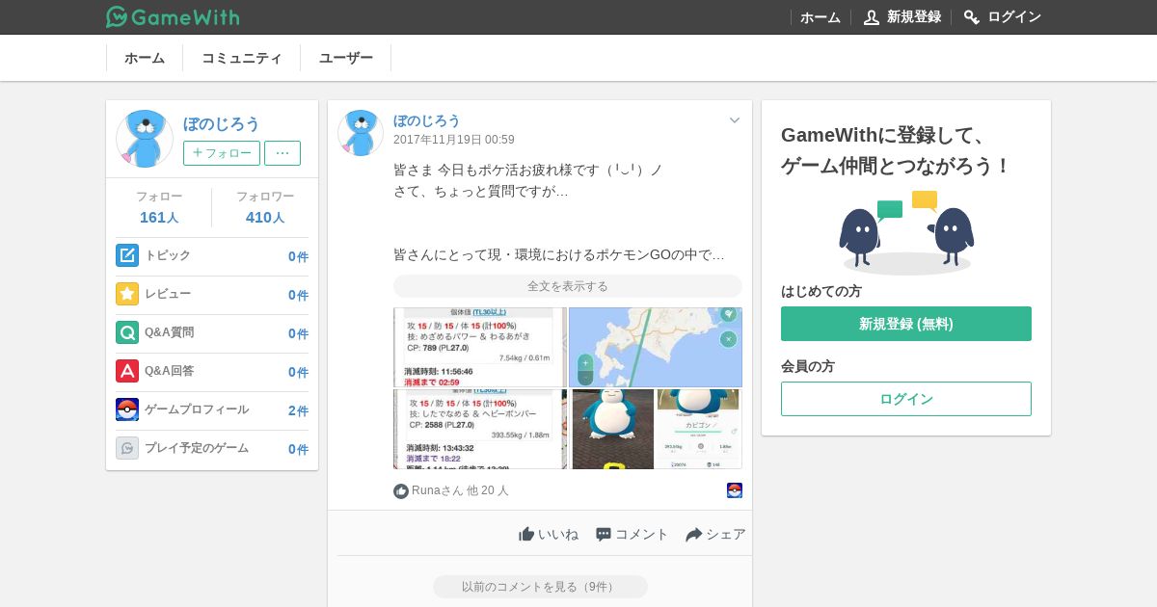Viewport: 1157px width, 607px height.
Task: Open ぽのじろう name link in post header
Action: 427,120
